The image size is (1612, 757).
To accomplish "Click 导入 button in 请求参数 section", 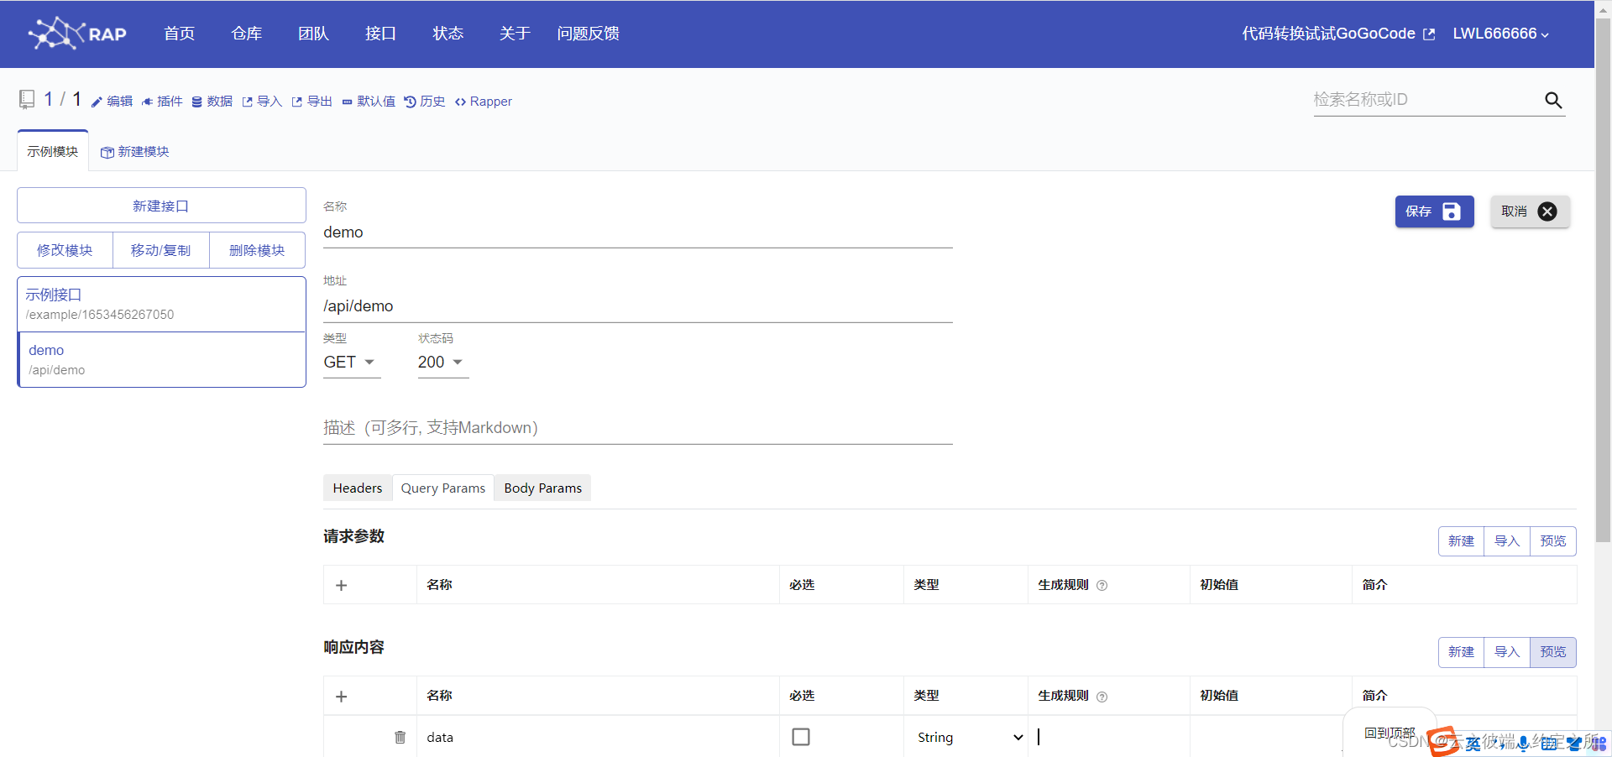I will tap(1507, 541).
